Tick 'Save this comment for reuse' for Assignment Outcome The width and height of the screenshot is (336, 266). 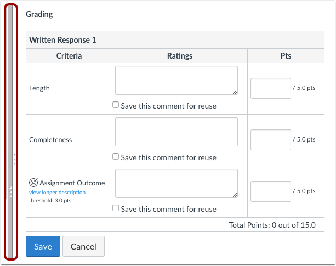click(116, 208)
